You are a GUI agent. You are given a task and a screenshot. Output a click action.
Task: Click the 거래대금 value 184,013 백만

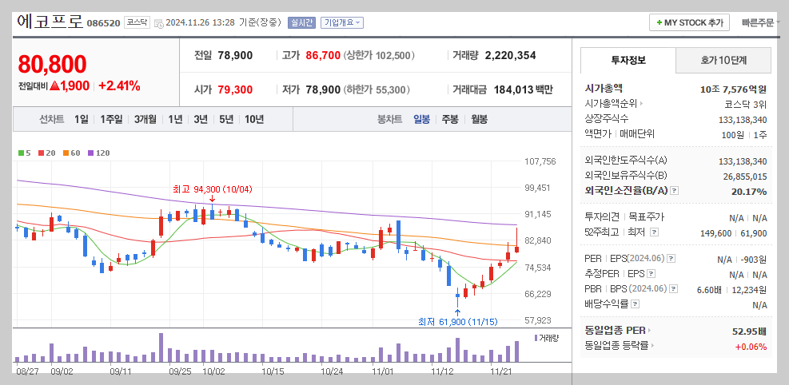point(524,90)
